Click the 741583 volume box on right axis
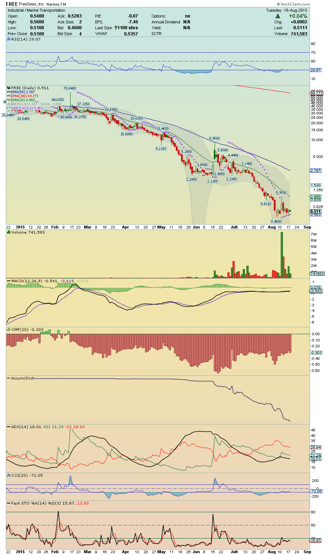The height and width of the screenshot is (555, 329). [317, 273]
